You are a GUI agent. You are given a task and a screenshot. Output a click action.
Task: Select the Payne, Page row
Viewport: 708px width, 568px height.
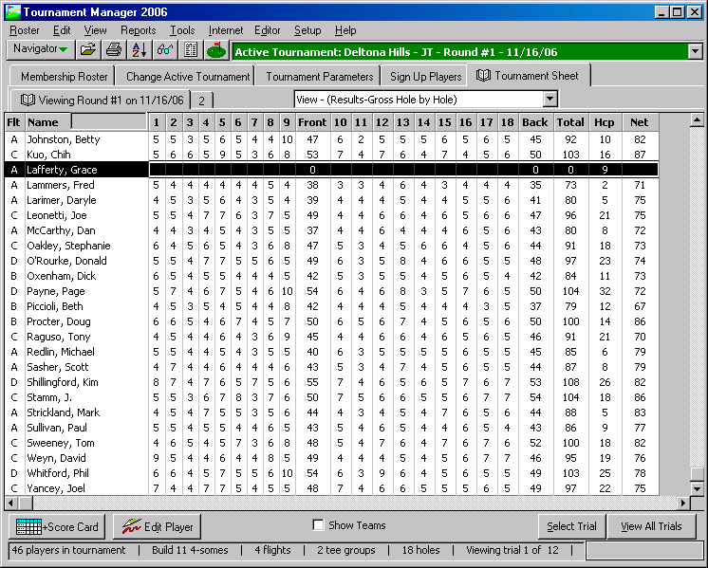click(x=331, y=291)
